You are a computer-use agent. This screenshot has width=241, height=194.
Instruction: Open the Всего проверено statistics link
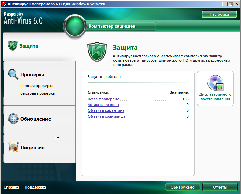coord(103,99)
